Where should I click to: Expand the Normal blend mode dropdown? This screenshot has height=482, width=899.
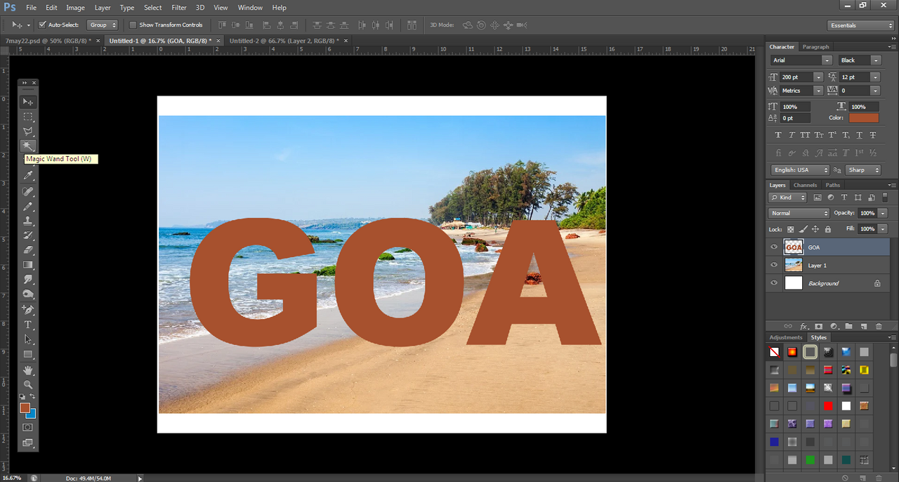click(799, 213)
